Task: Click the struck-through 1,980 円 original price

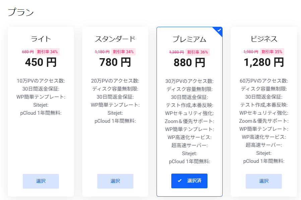Action: tap(251, 52)
